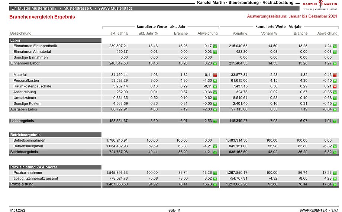Click the Kanzlei Martin logo
Image resolution: width=342 pixels, height=212 pixels.
click(320, 5)
